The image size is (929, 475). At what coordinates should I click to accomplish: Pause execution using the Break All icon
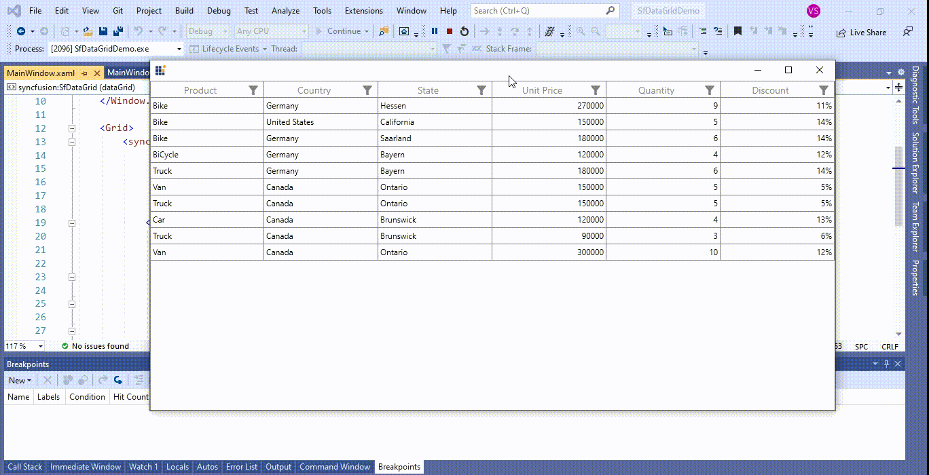(434, 31)
